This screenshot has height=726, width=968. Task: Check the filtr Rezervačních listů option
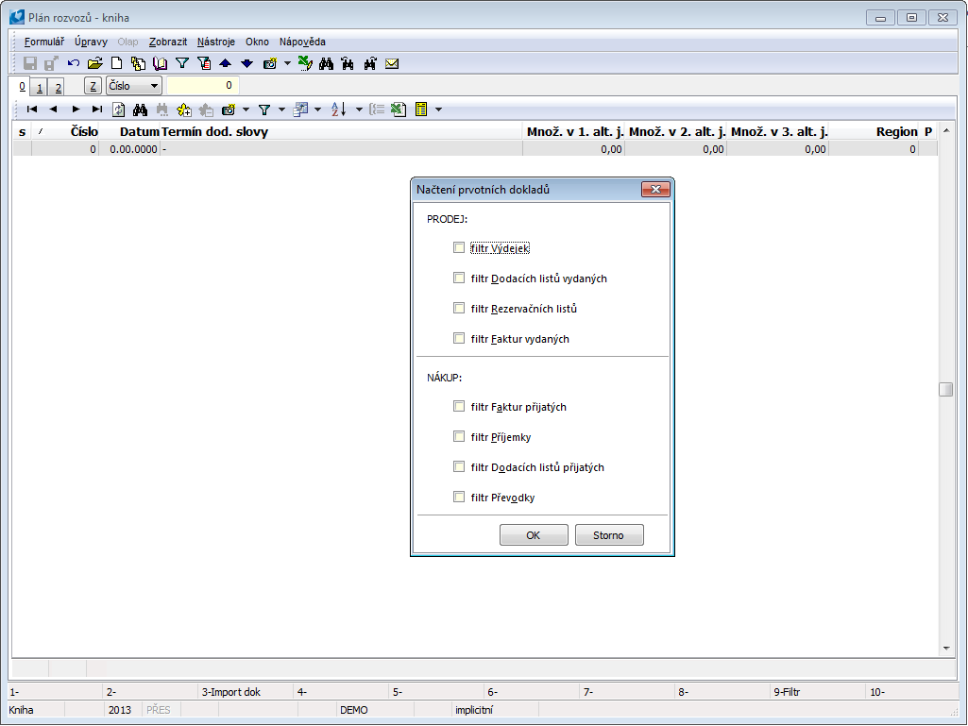click(459, 308)
